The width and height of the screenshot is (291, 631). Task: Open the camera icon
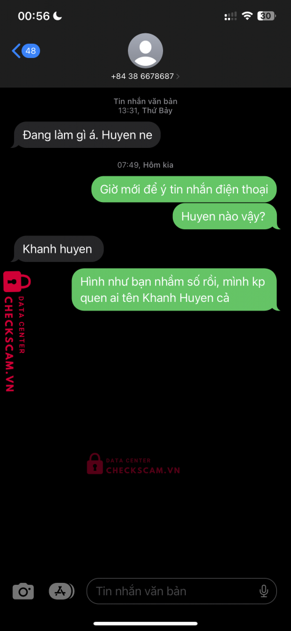point(23,591)
